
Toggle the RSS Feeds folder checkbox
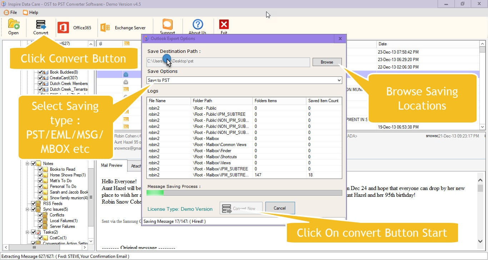click(x=33, y=204)
